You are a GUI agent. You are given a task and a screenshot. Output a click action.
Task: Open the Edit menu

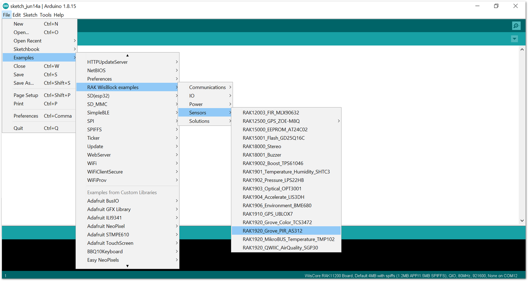pos(16,15)
